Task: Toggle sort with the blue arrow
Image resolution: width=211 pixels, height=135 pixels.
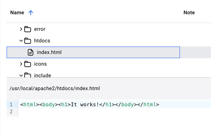Action: 31,13
